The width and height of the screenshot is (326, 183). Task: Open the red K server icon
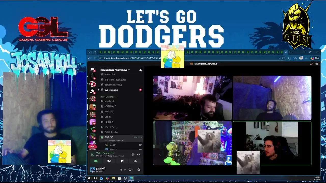coord(92,84)
